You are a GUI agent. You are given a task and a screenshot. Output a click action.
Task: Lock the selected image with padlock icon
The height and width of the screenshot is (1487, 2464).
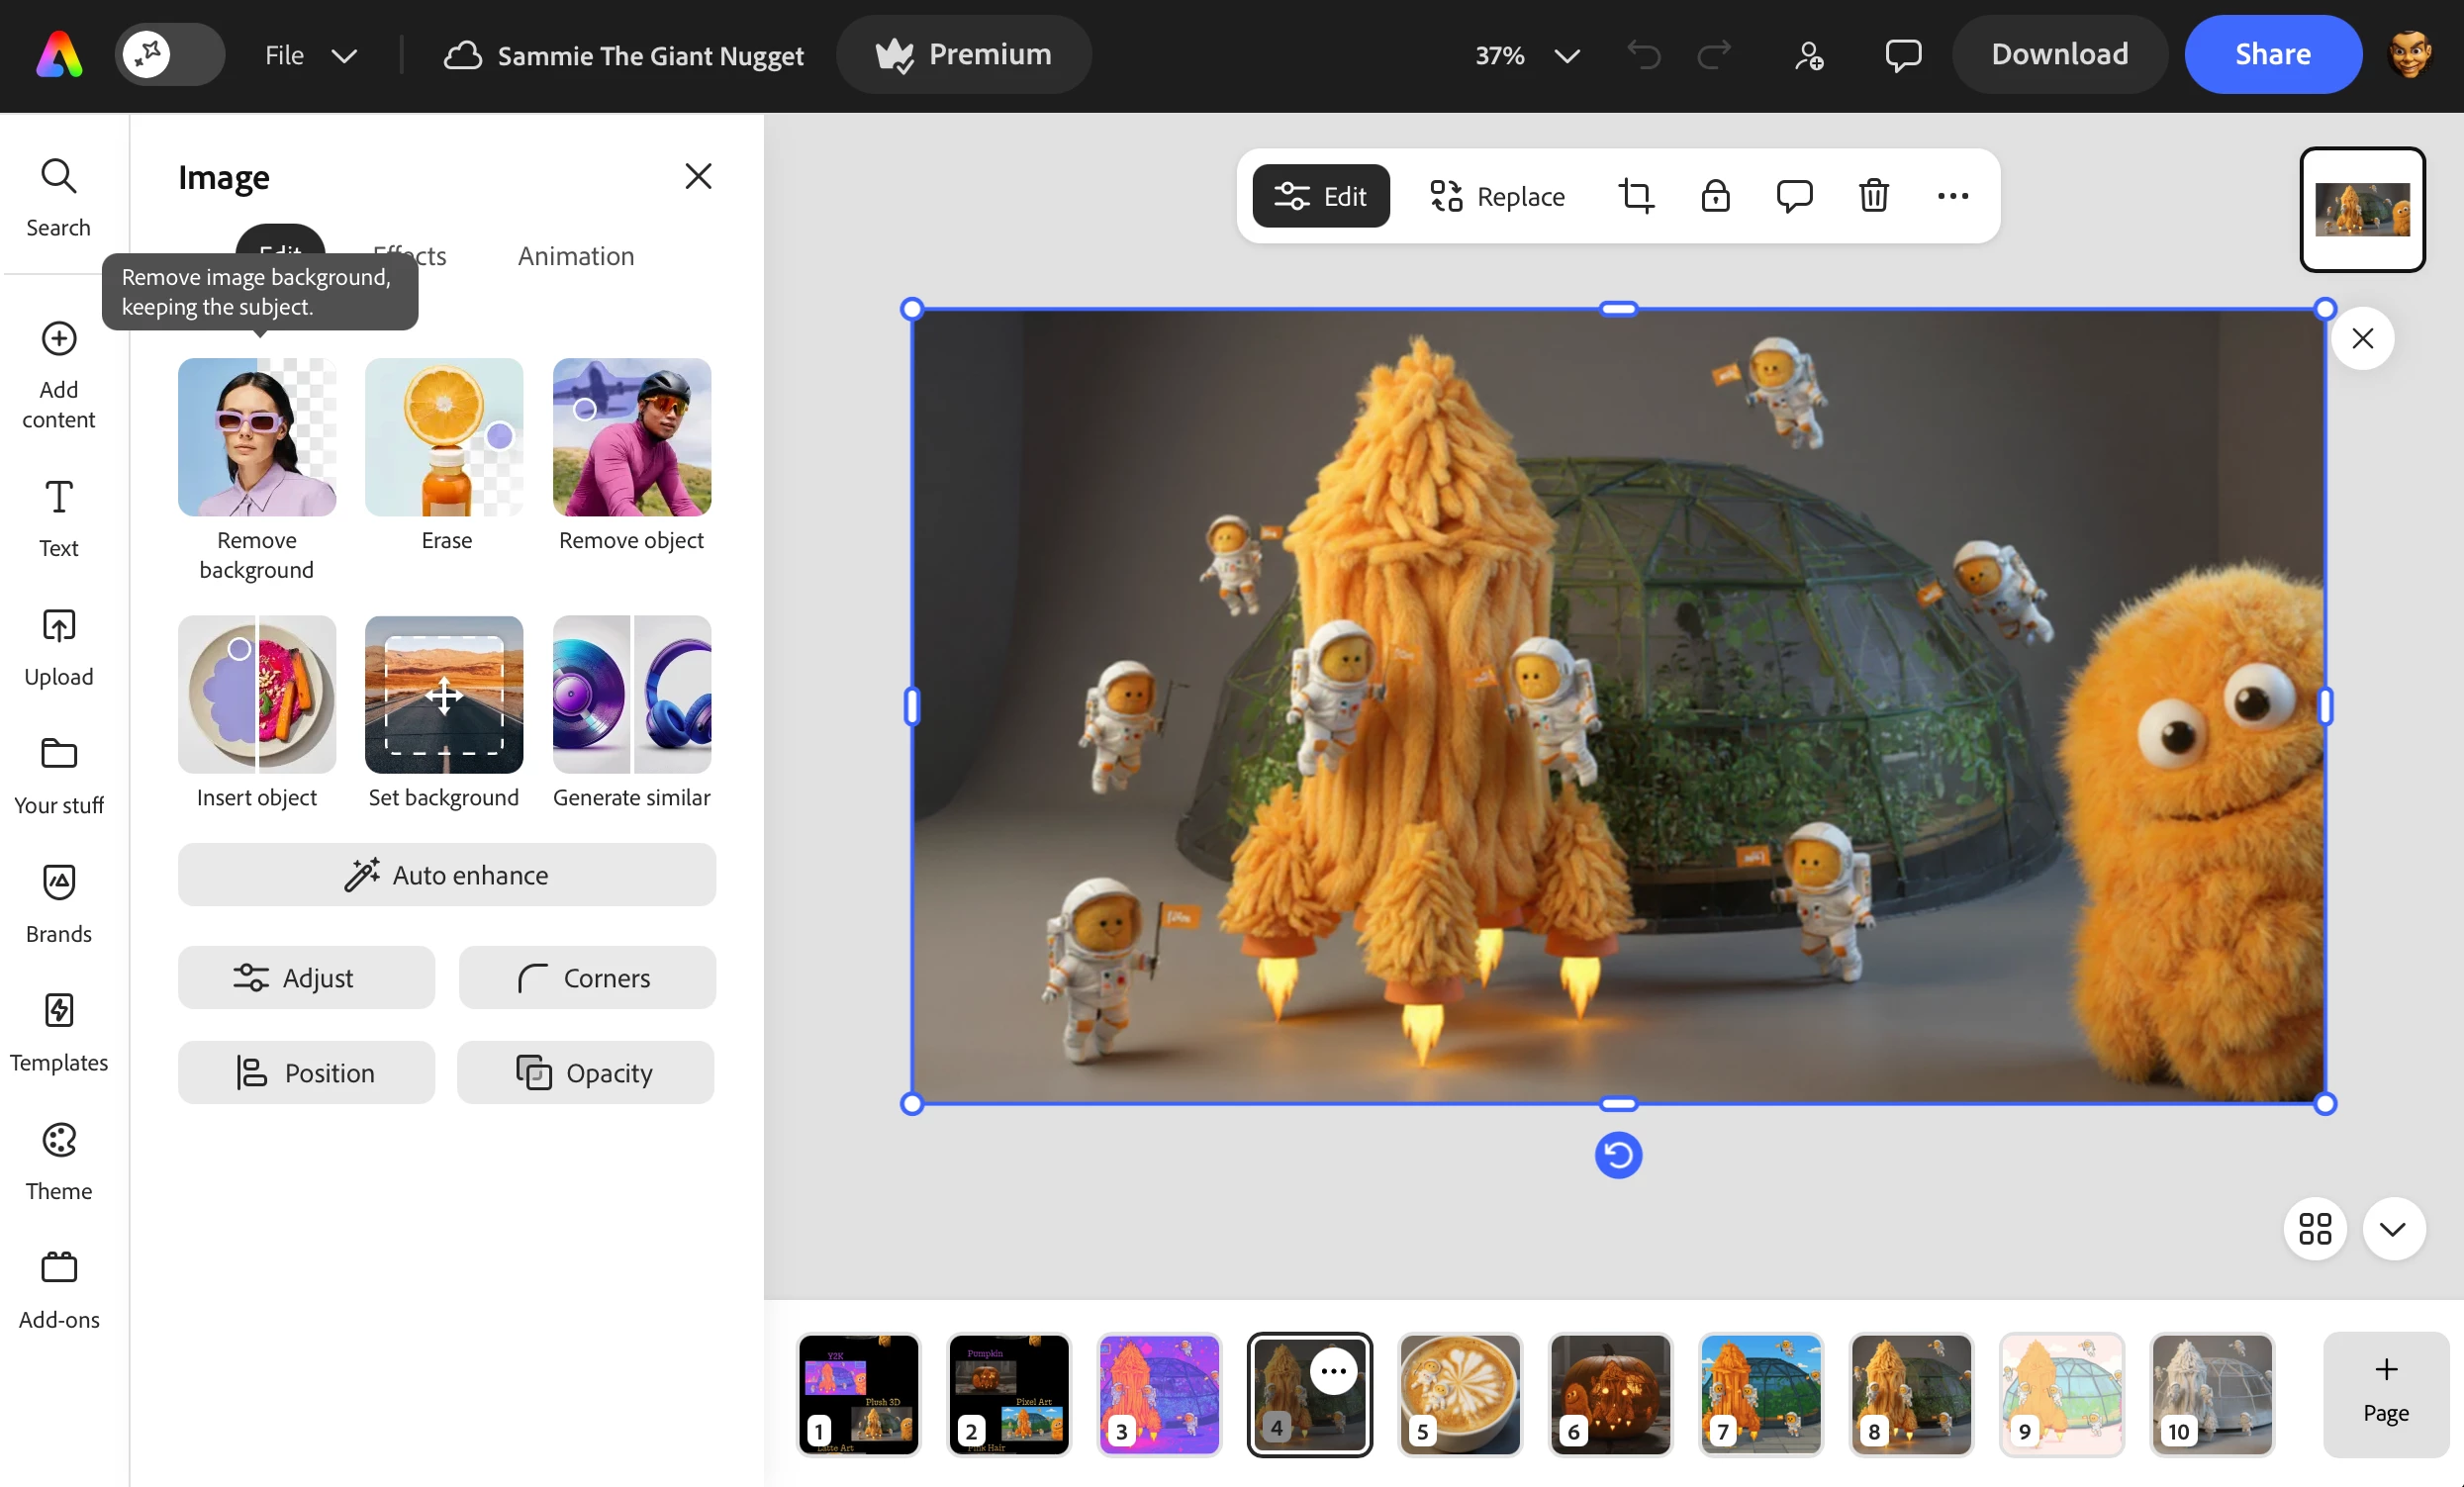1715,196
